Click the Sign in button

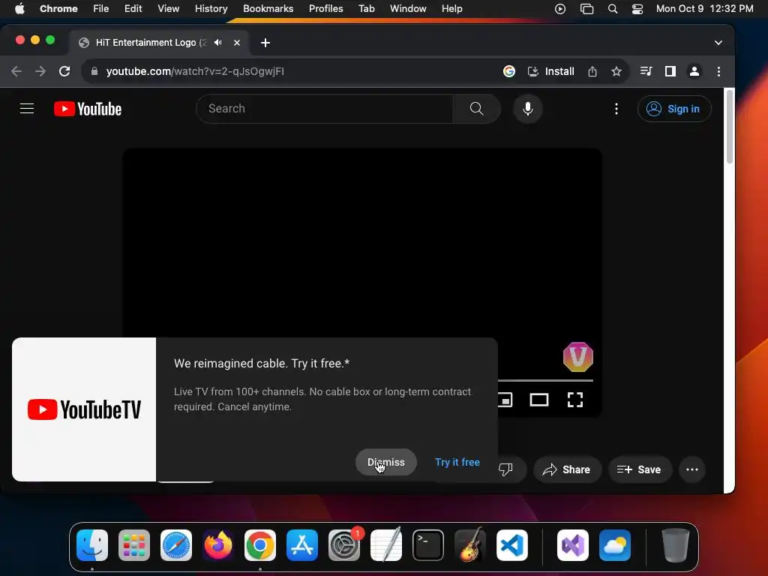(x=674, y=109)
